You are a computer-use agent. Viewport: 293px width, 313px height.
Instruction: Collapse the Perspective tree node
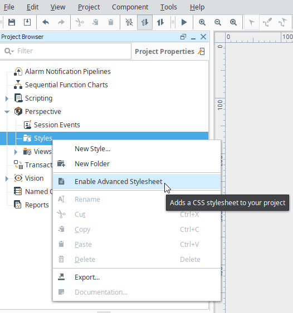coord(7,112)
